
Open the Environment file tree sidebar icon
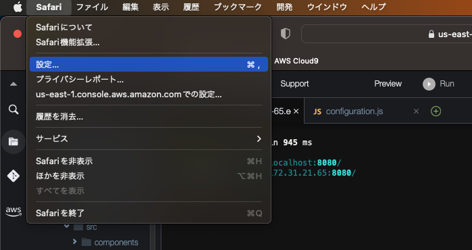click(14, 142)
